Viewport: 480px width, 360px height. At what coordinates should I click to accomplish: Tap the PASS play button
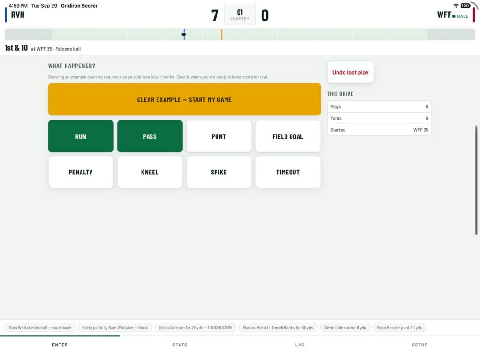point(150,136)
